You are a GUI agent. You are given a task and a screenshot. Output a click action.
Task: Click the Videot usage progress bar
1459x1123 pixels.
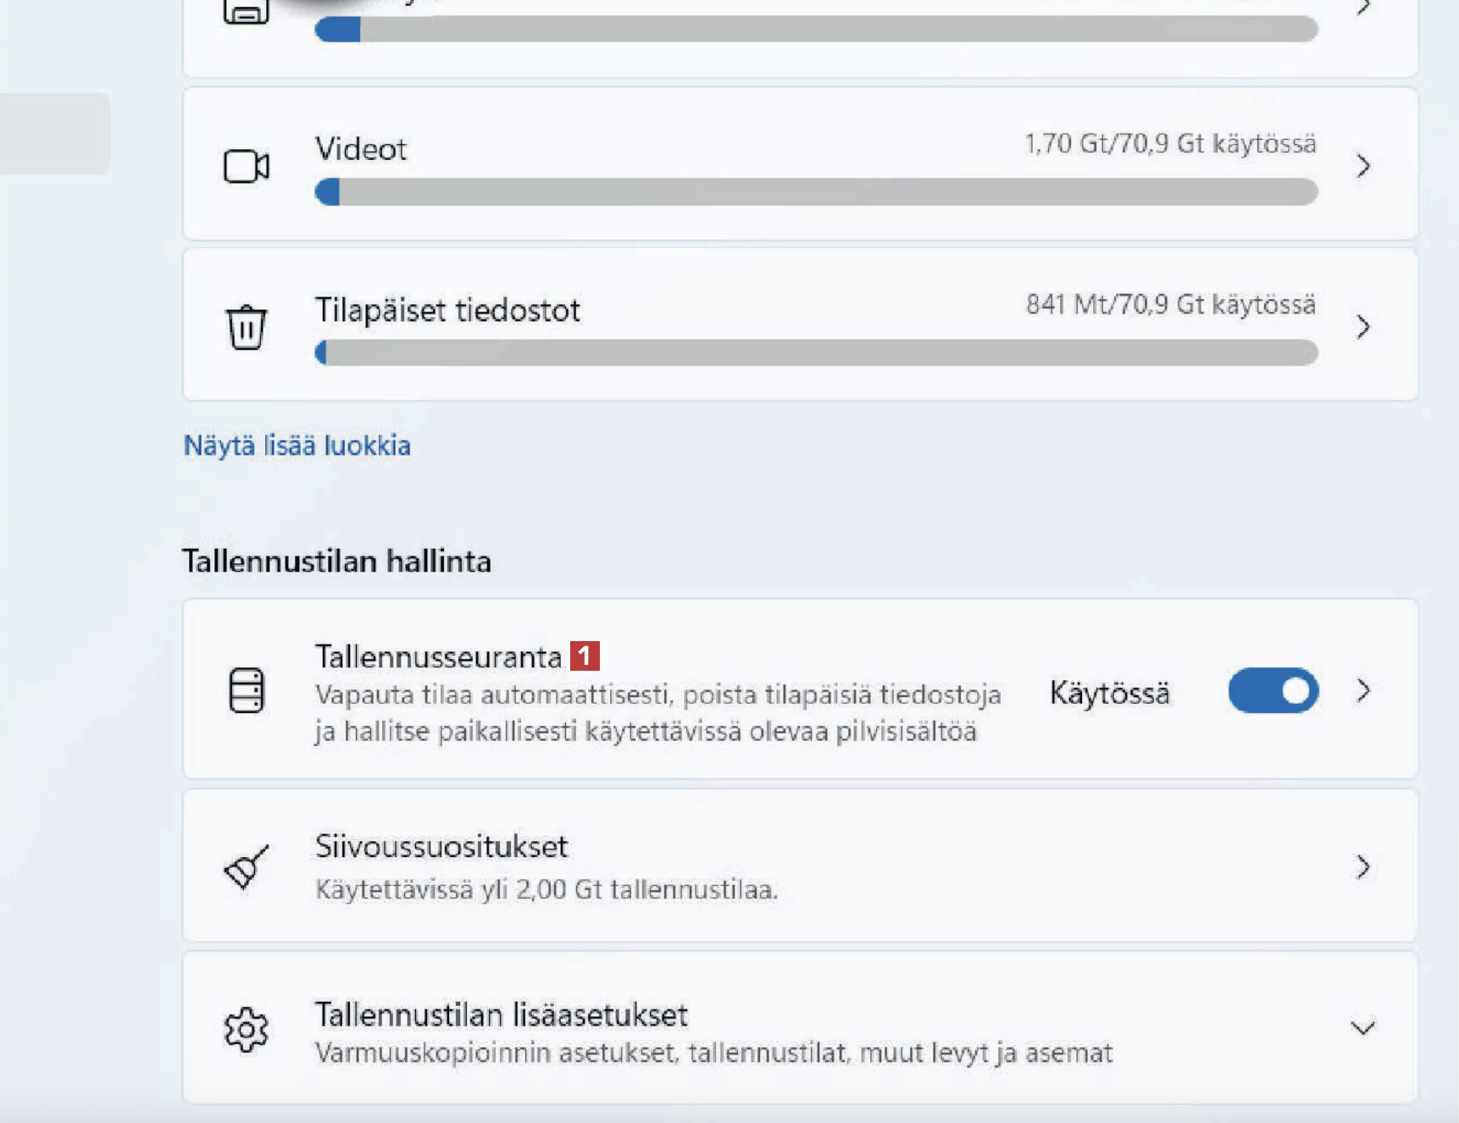click(815, 192)
